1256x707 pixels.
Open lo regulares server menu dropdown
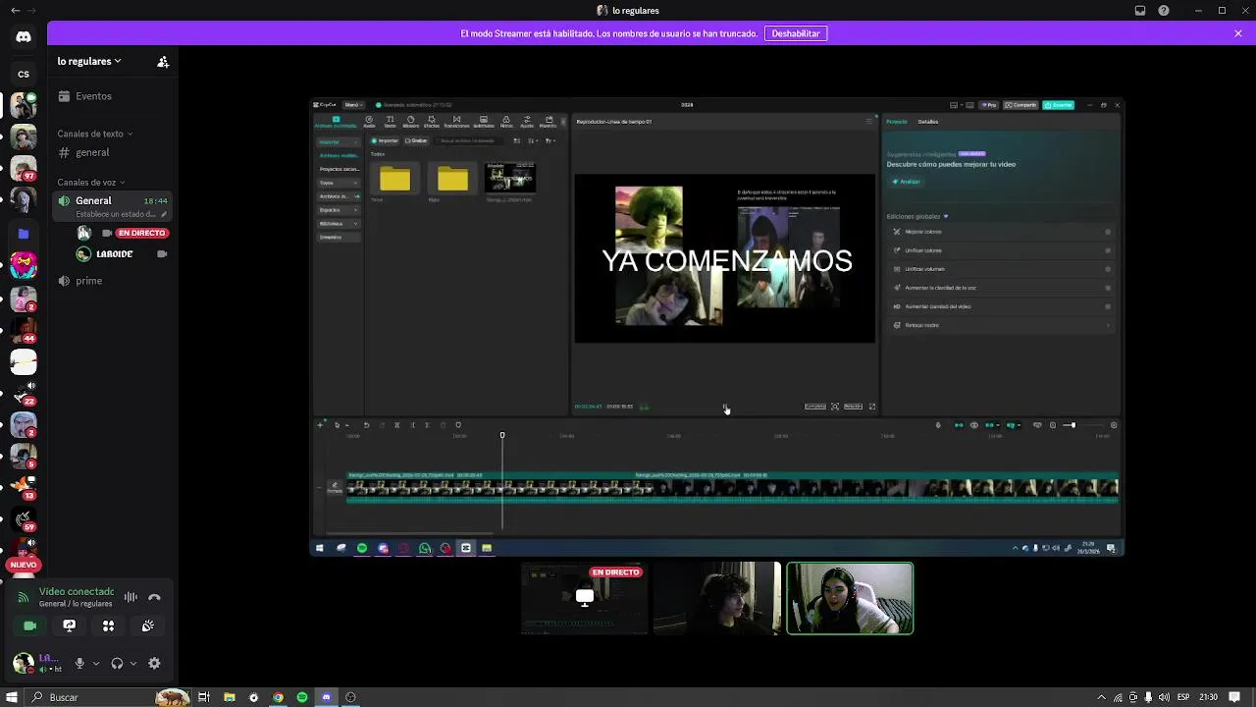(89, 61)
